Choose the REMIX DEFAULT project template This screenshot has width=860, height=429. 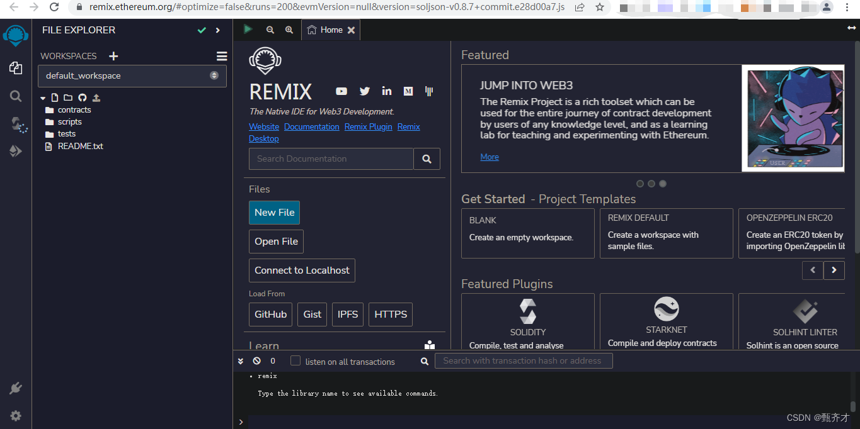667,233
